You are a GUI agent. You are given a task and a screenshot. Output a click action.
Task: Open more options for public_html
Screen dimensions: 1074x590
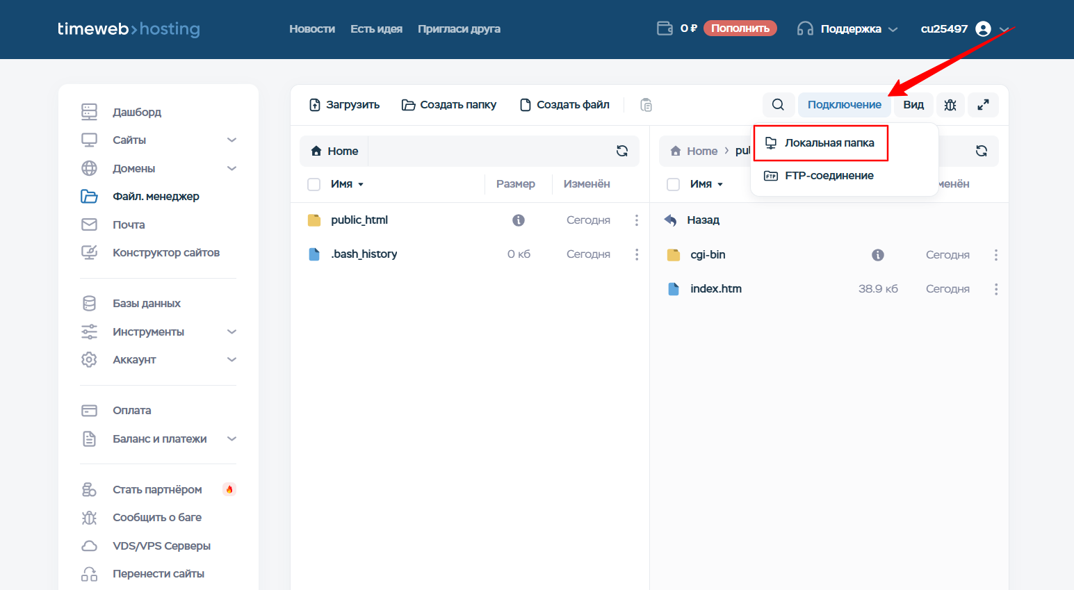point(637,220)
